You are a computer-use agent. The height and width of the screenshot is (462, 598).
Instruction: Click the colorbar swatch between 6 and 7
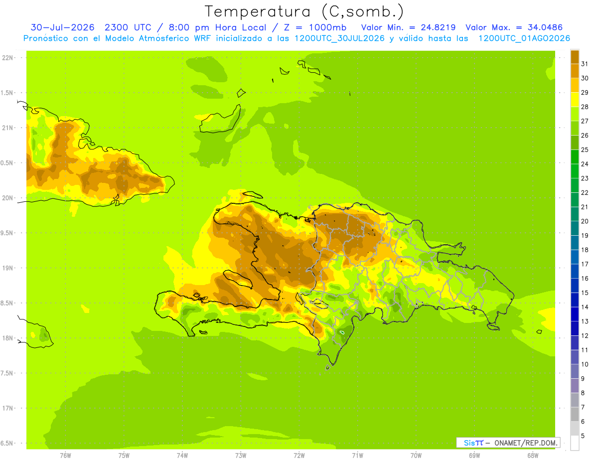[575, 415]
